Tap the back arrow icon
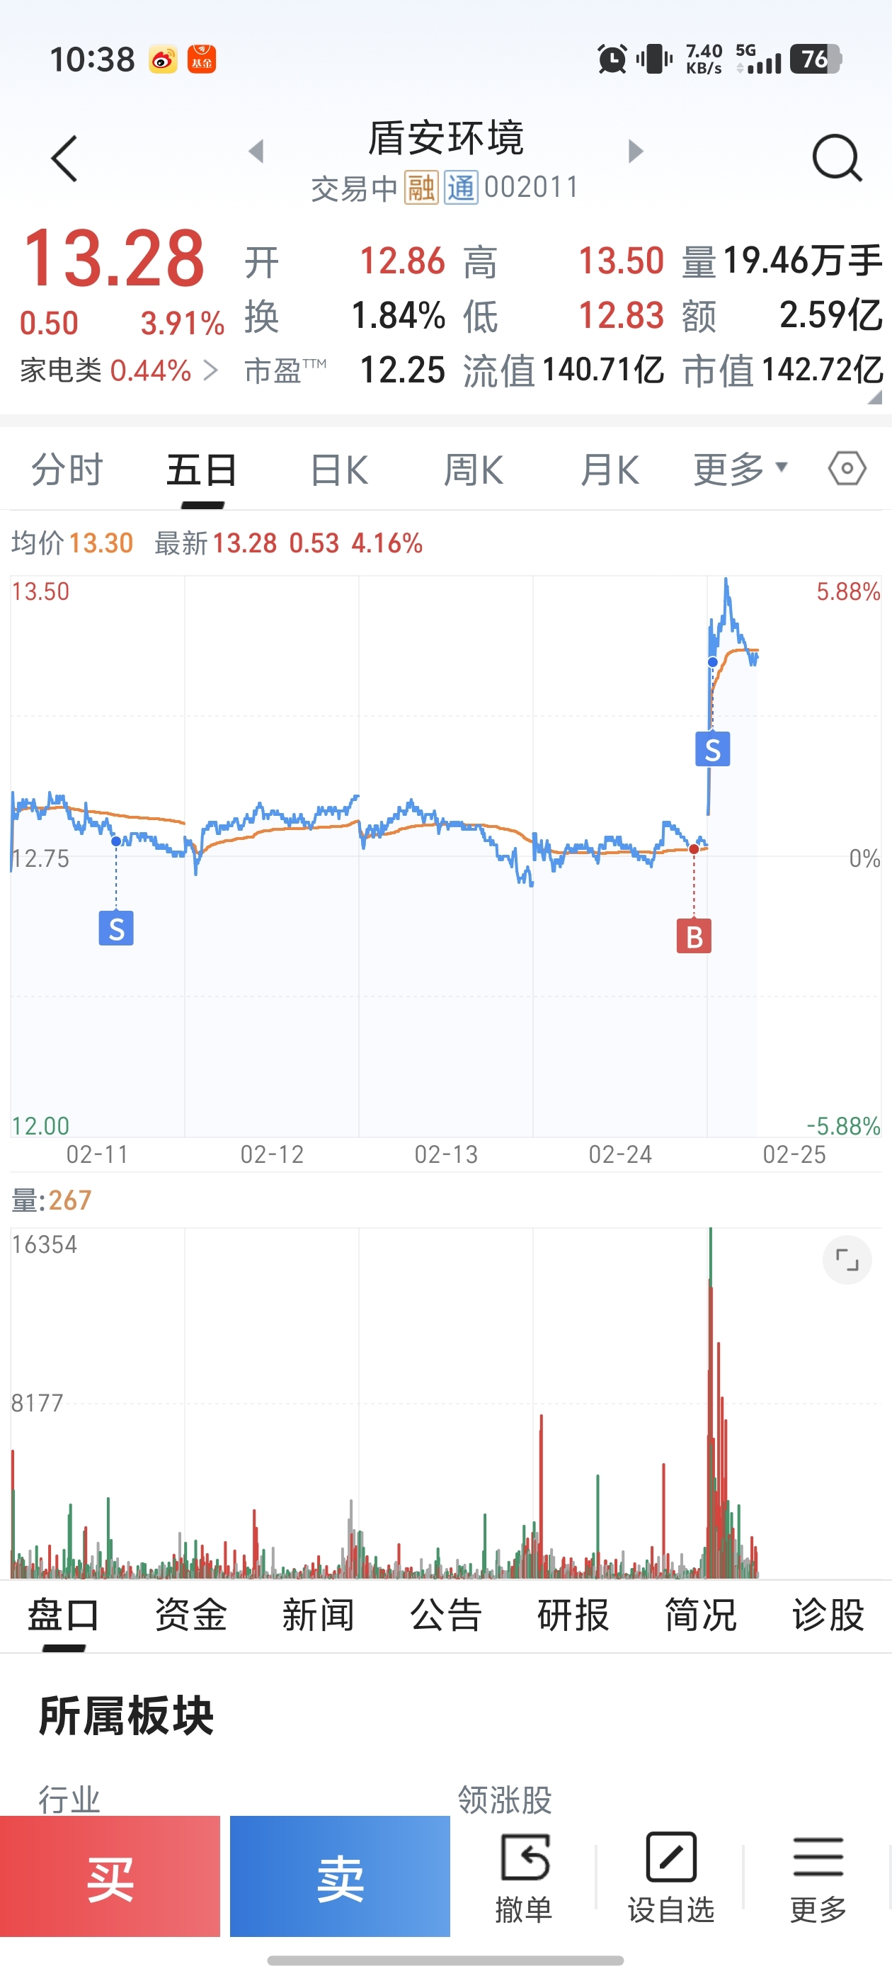 click(x=64, y=159)
